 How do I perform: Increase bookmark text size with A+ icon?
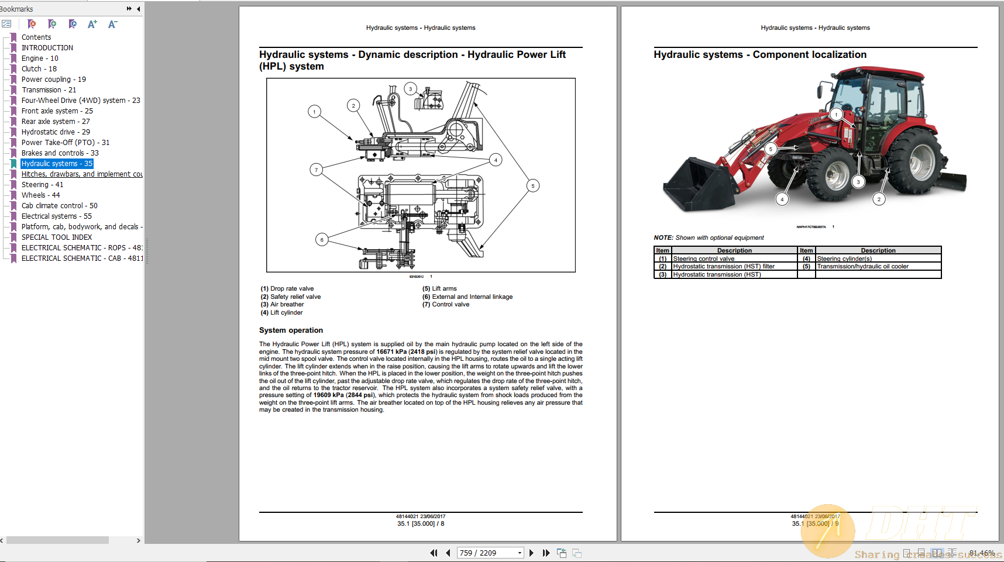click(x=92, y=24)
